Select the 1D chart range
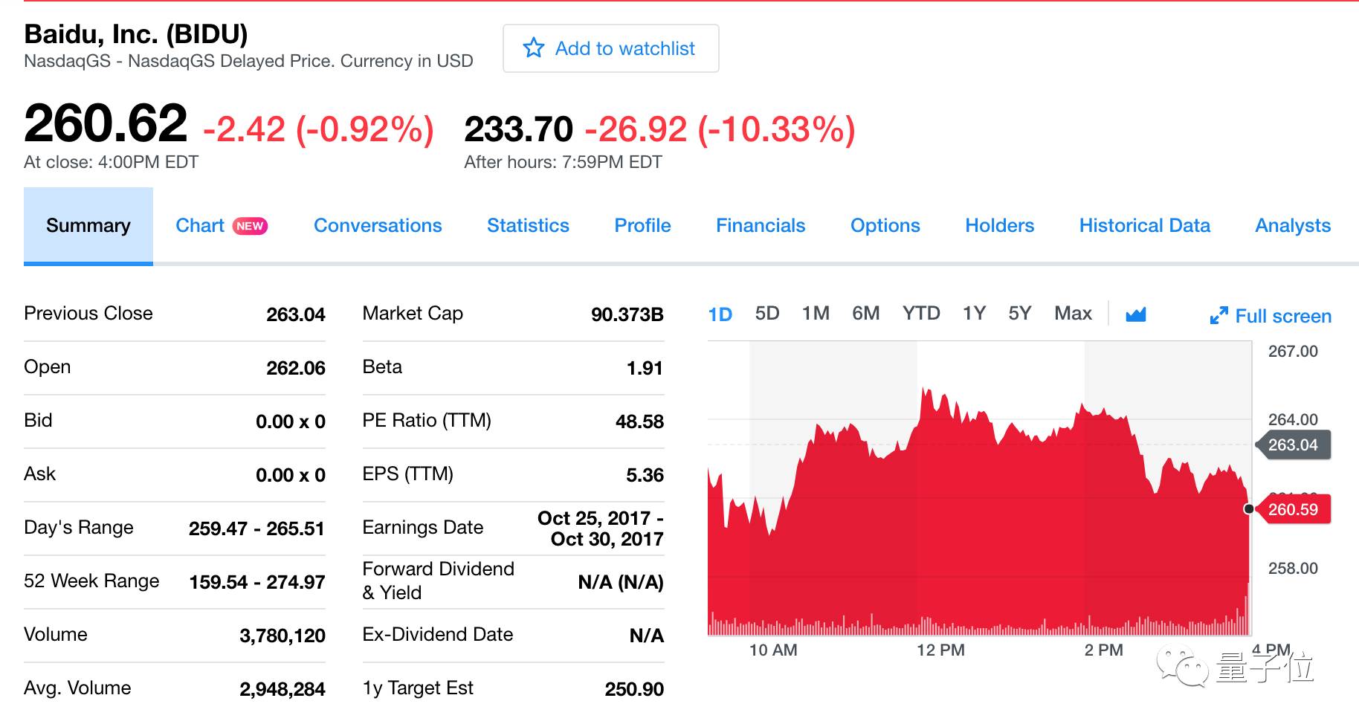The width and height of the screenshot is (1359, 727). pyautogui.click(x=720, y=314)
